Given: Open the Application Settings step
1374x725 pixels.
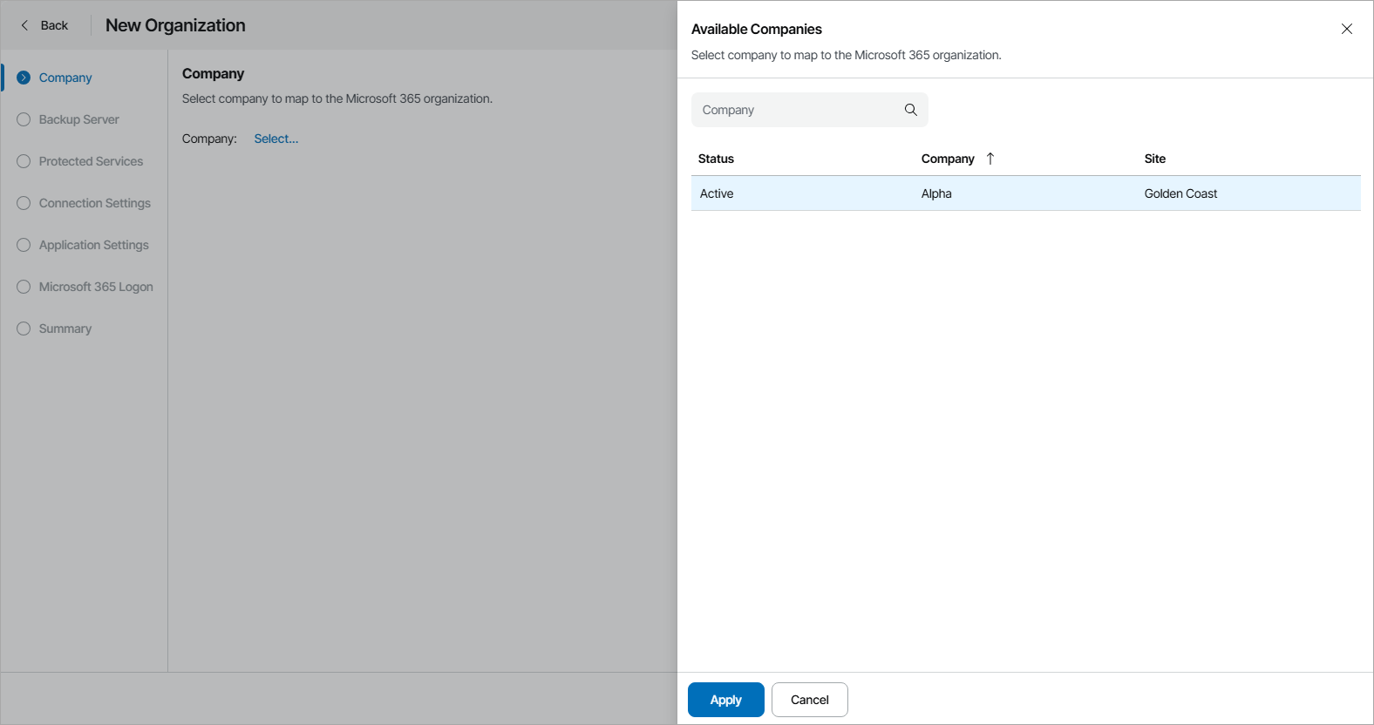Looking at the screenshot, I should pos(93,245).
